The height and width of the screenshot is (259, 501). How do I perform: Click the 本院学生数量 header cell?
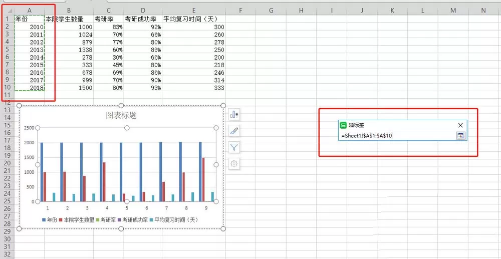[x=69, y=19]
